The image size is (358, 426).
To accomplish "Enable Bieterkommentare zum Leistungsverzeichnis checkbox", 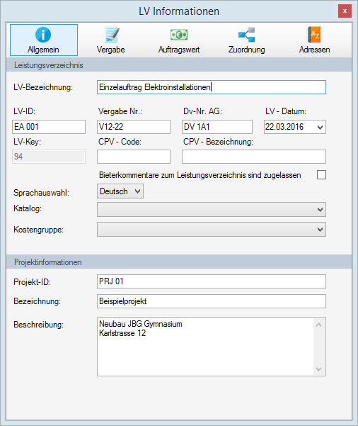I will point(321,175).
